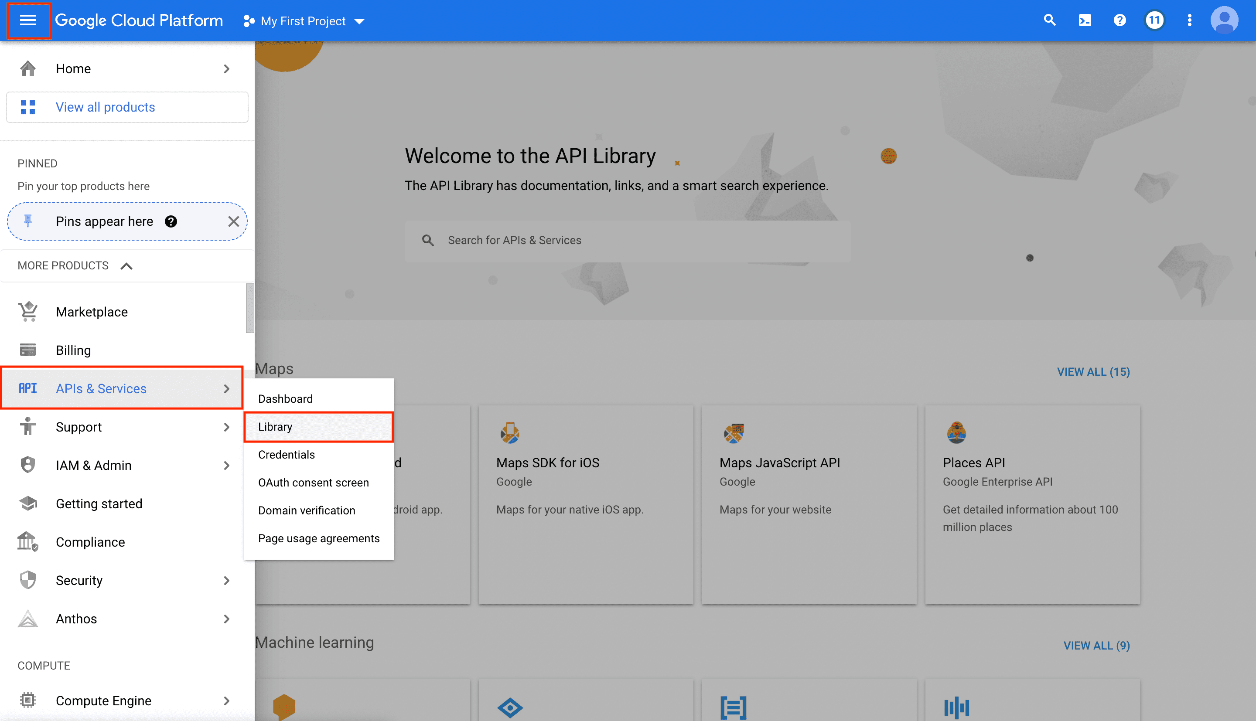This screenshot has width=1256, height=721.
Task: Click the IAM & Admin shield icon
Action: tap(28, 465)
